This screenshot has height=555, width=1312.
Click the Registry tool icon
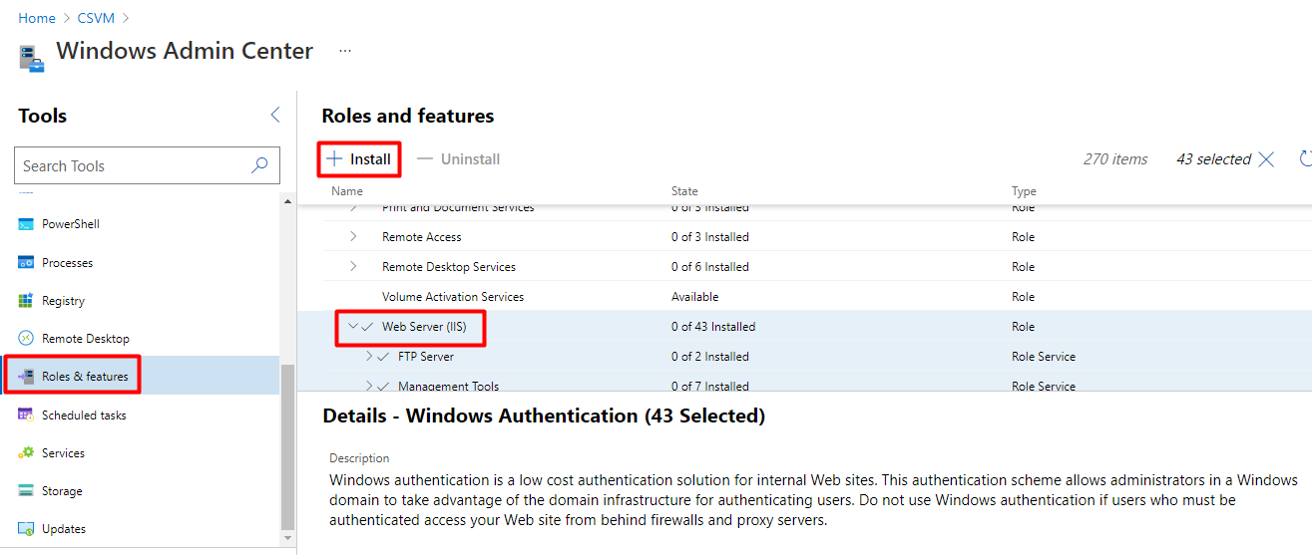(26, 301)
